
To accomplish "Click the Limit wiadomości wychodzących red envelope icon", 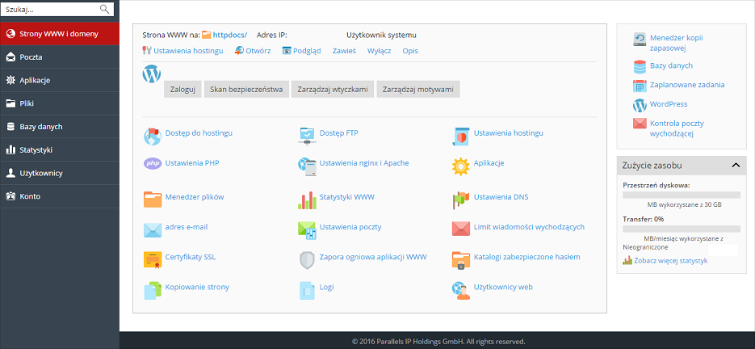I will tap(461, 229).
